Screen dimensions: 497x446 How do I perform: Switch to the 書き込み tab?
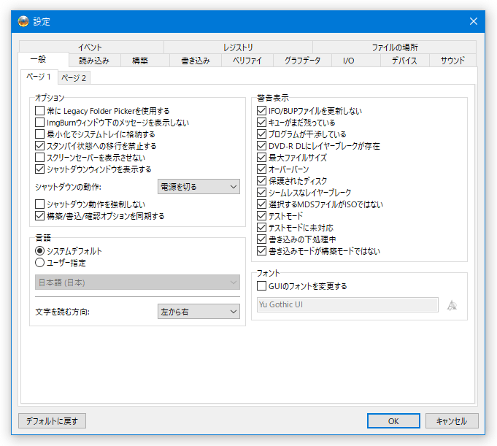click(196, 61)
